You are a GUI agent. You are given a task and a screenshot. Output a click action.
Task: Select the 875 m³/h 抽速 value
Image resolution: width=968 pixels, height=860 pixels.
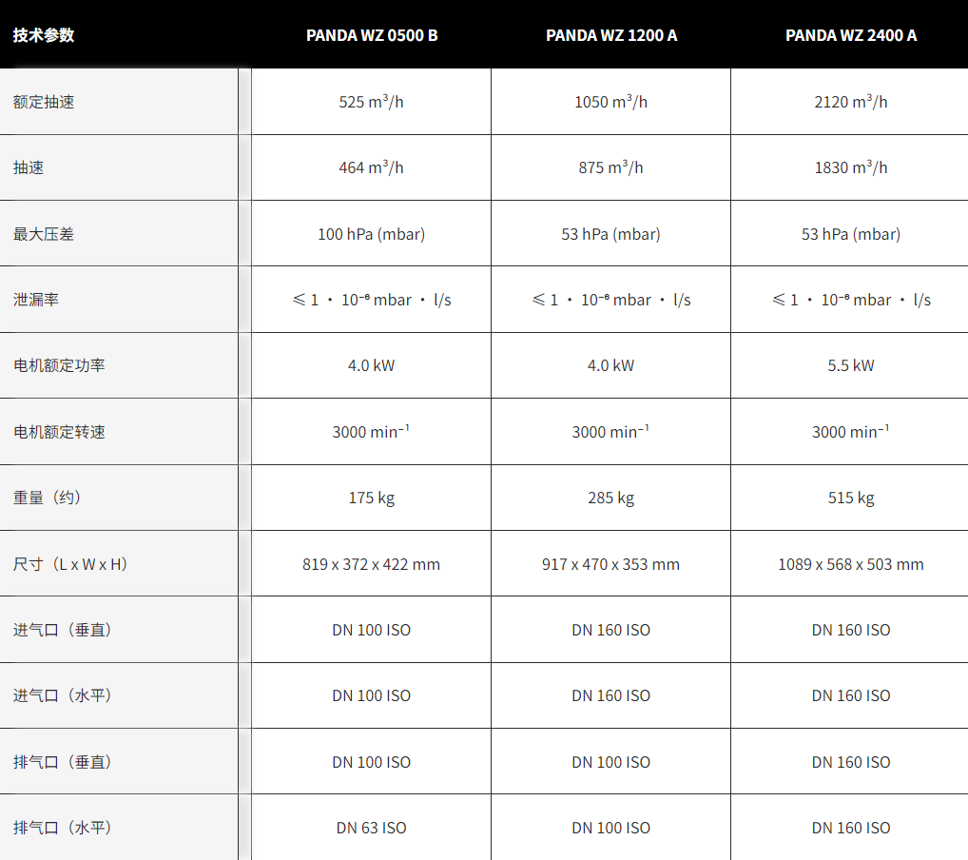coord(610,167)
